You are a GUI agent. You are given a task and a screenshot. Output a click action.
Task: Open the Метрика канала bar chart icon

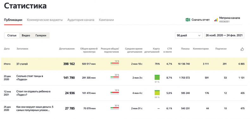click(x=216, y=20)
